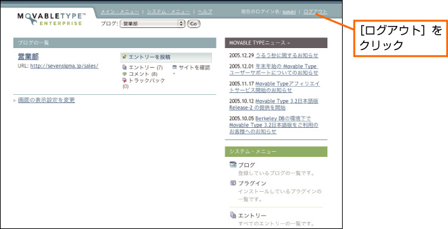Expand 画面の表示設定を変更 triangle

tap(15, 101)
